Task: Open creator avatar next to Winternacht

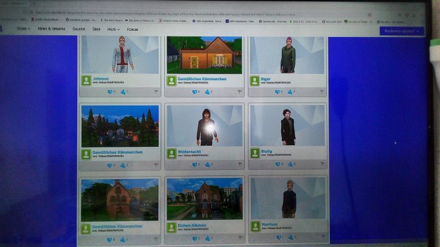Action: click(x=171, y=154)
